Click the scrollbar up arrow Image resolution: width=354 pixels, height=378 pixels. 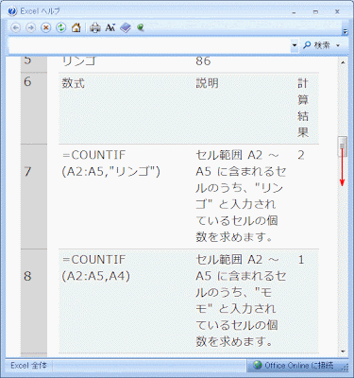tap(343, 62)
